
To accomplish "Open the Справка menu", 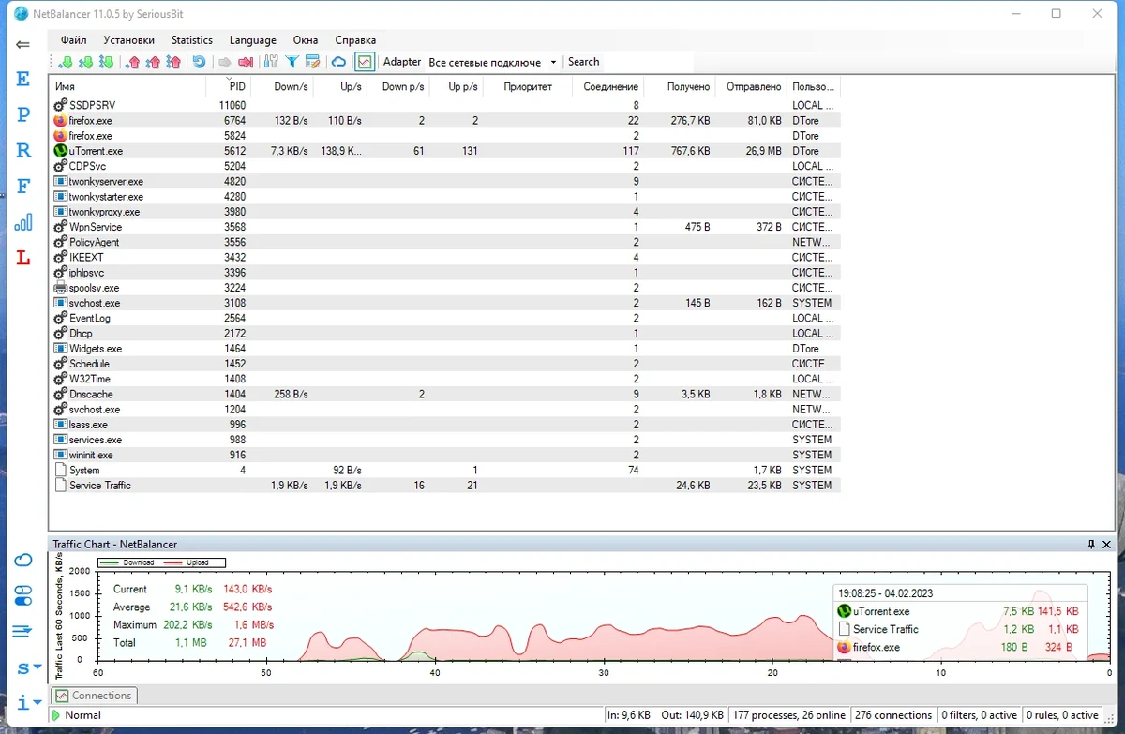I will [x=355, y=40].
